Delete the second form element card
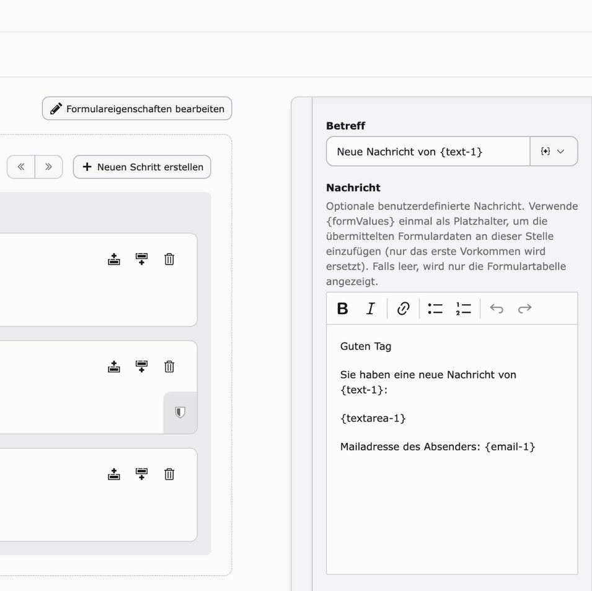Screen dimensions: 592x591 (x=169, y=367)
